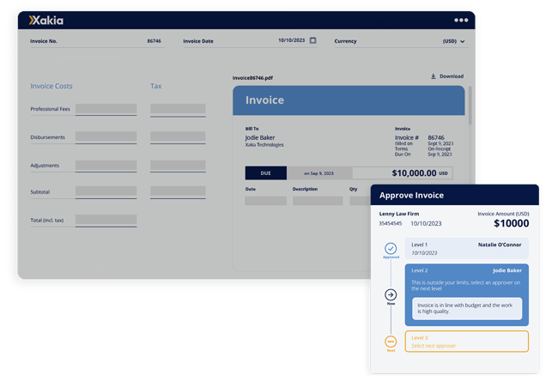This screenshot has width=558, height=381.
Task: Click the Adjustments tax field
Action: click(178, 166)
